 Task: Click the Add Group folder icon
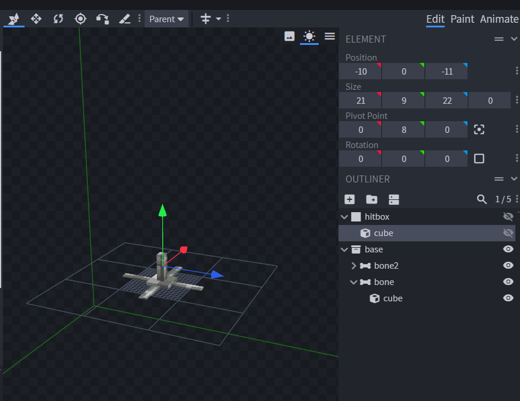coord(372,199)
